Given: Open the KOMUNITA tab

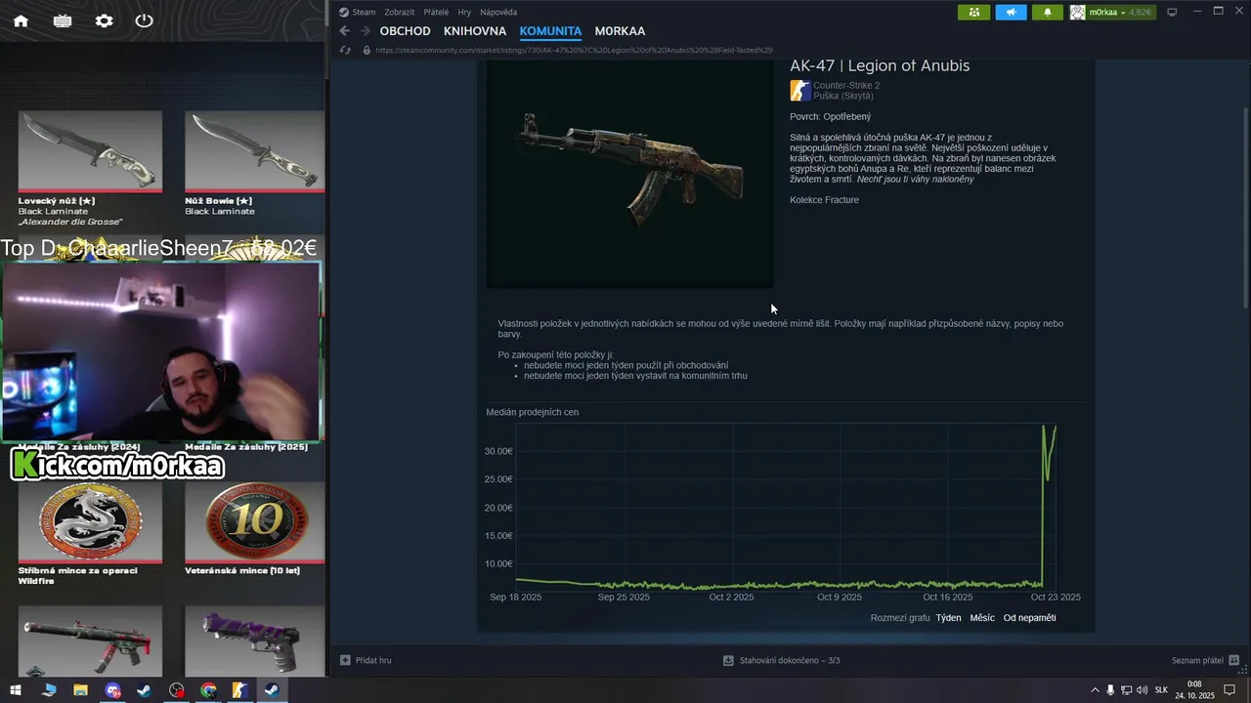Looking at the screenshot, I should (550, 31).
